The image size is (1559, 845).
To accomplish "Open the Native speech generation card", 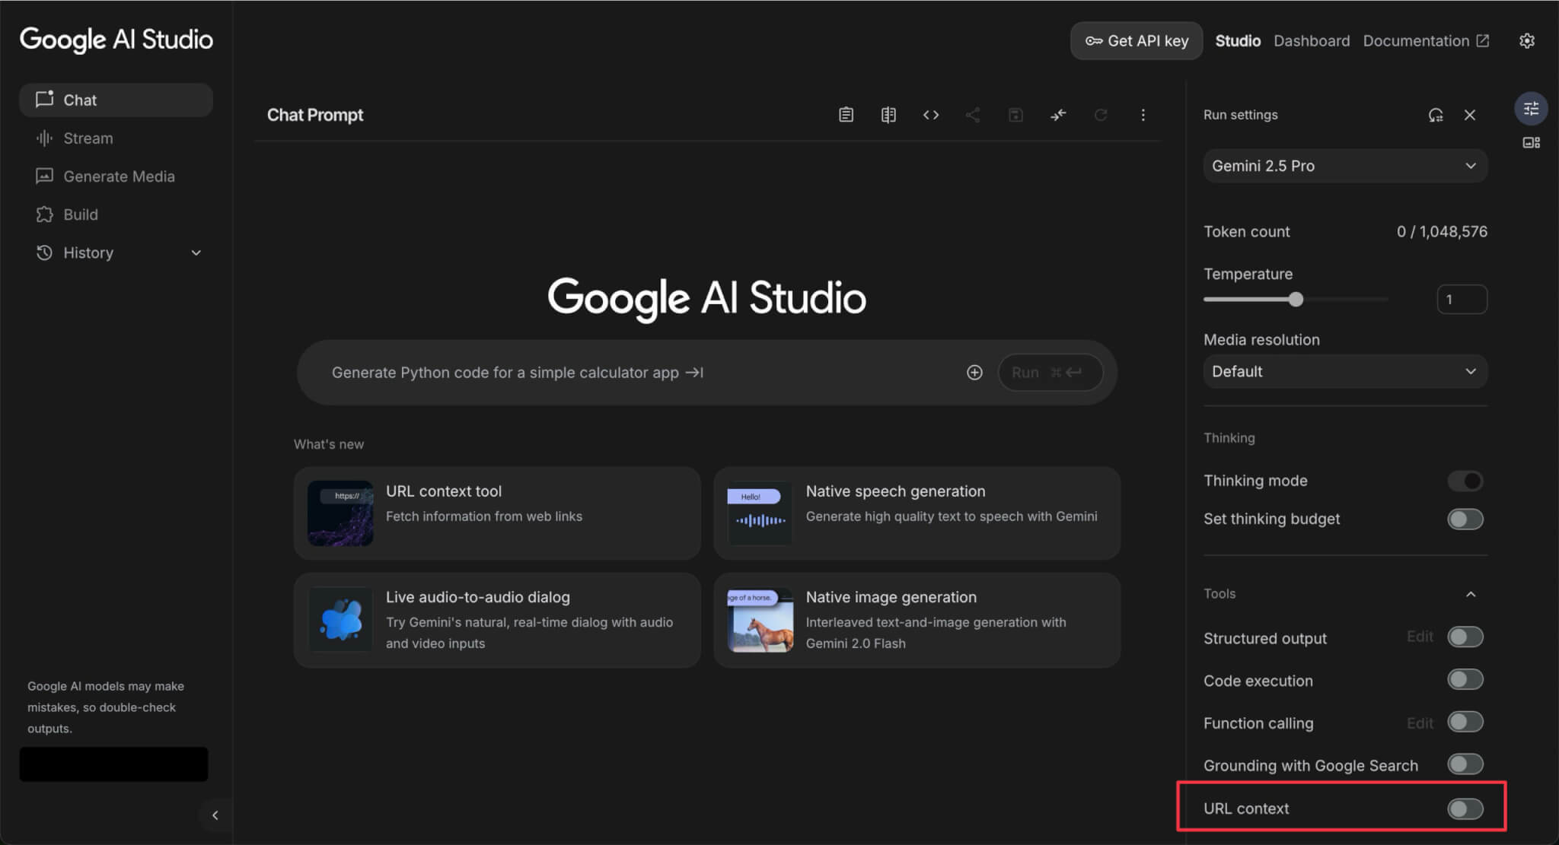I will (917, 513).
